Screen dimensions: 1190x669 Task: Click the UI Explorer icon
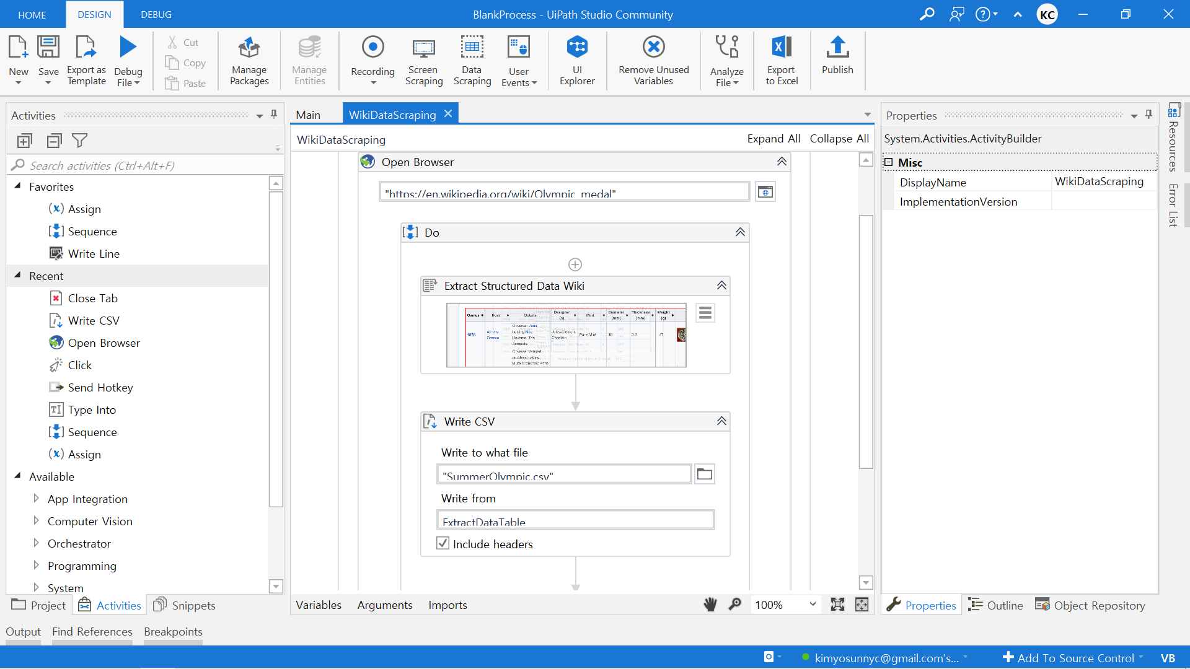577,59
